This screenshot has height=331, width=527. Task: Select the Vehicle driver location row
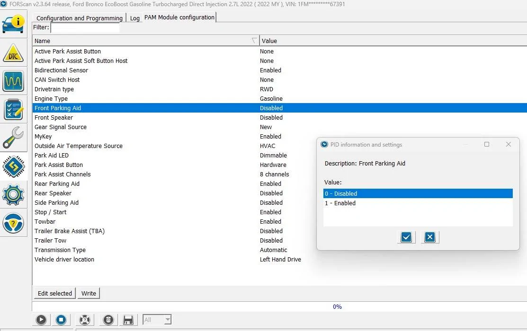click(280, 259)
